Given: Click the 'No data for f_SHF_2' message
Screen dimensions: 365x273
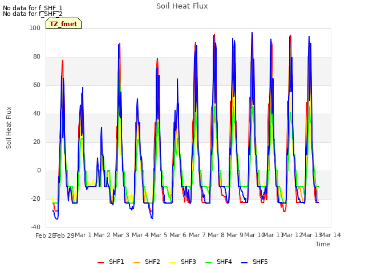Looking at the screenshot, I should (x=33, y=14).
